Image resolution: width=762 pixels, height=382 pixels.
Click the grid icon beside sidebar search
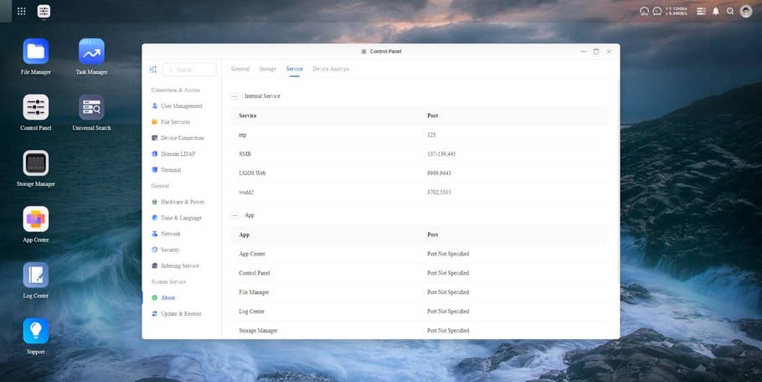153,70
